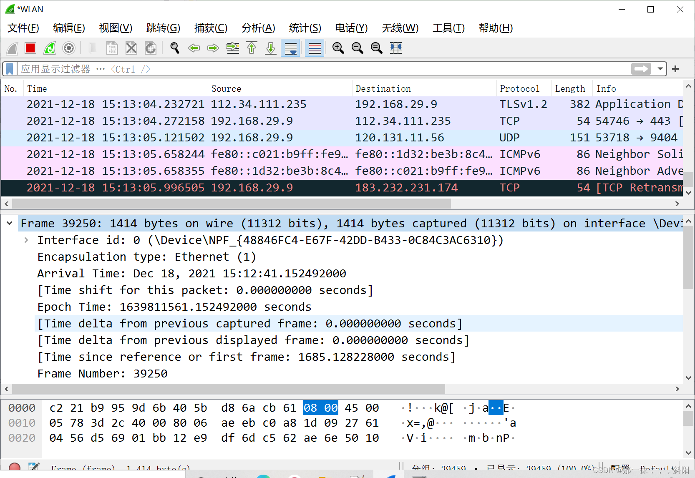
Task: Stop the running capture with the red square
Action: [x=30, y=48]
